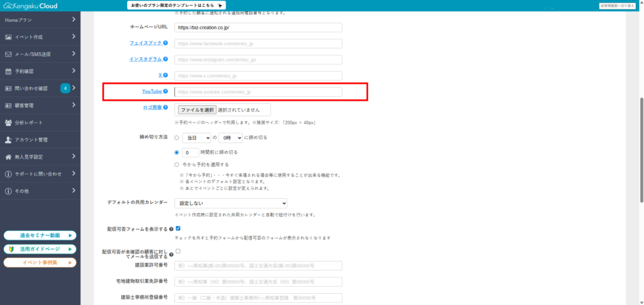Click the イベント事例集 button
This screenshot has width=644, height=305.
point(40,263)
